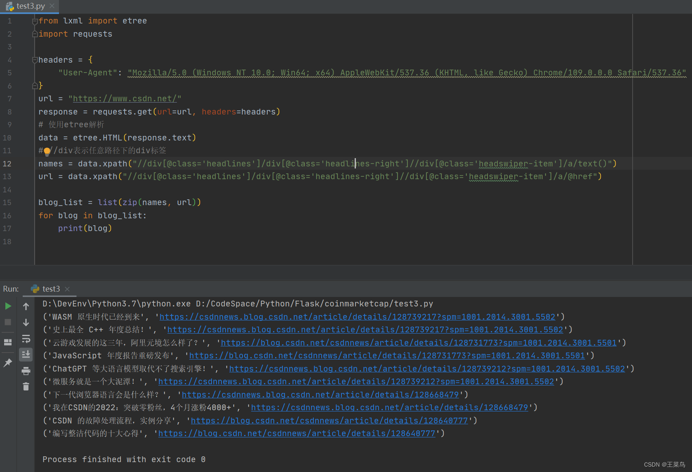Collapse the import block fold marker on line 1
692x472 pixels.
35,21
